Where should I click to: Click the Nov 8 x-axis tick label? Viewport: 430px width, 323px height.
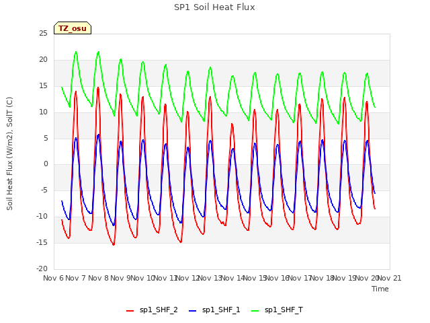[99, 278]
